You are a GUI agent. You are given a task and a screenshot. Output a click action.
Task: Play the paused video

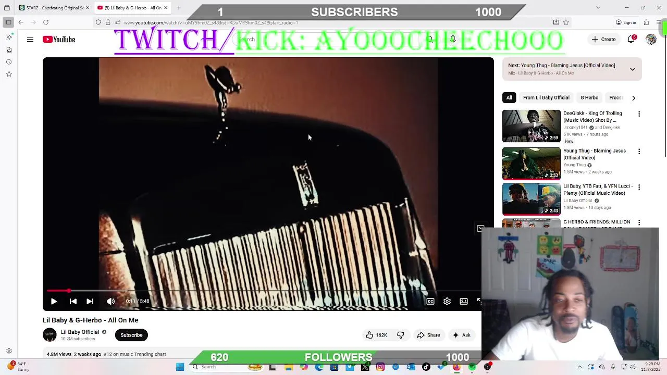(54, 301)
